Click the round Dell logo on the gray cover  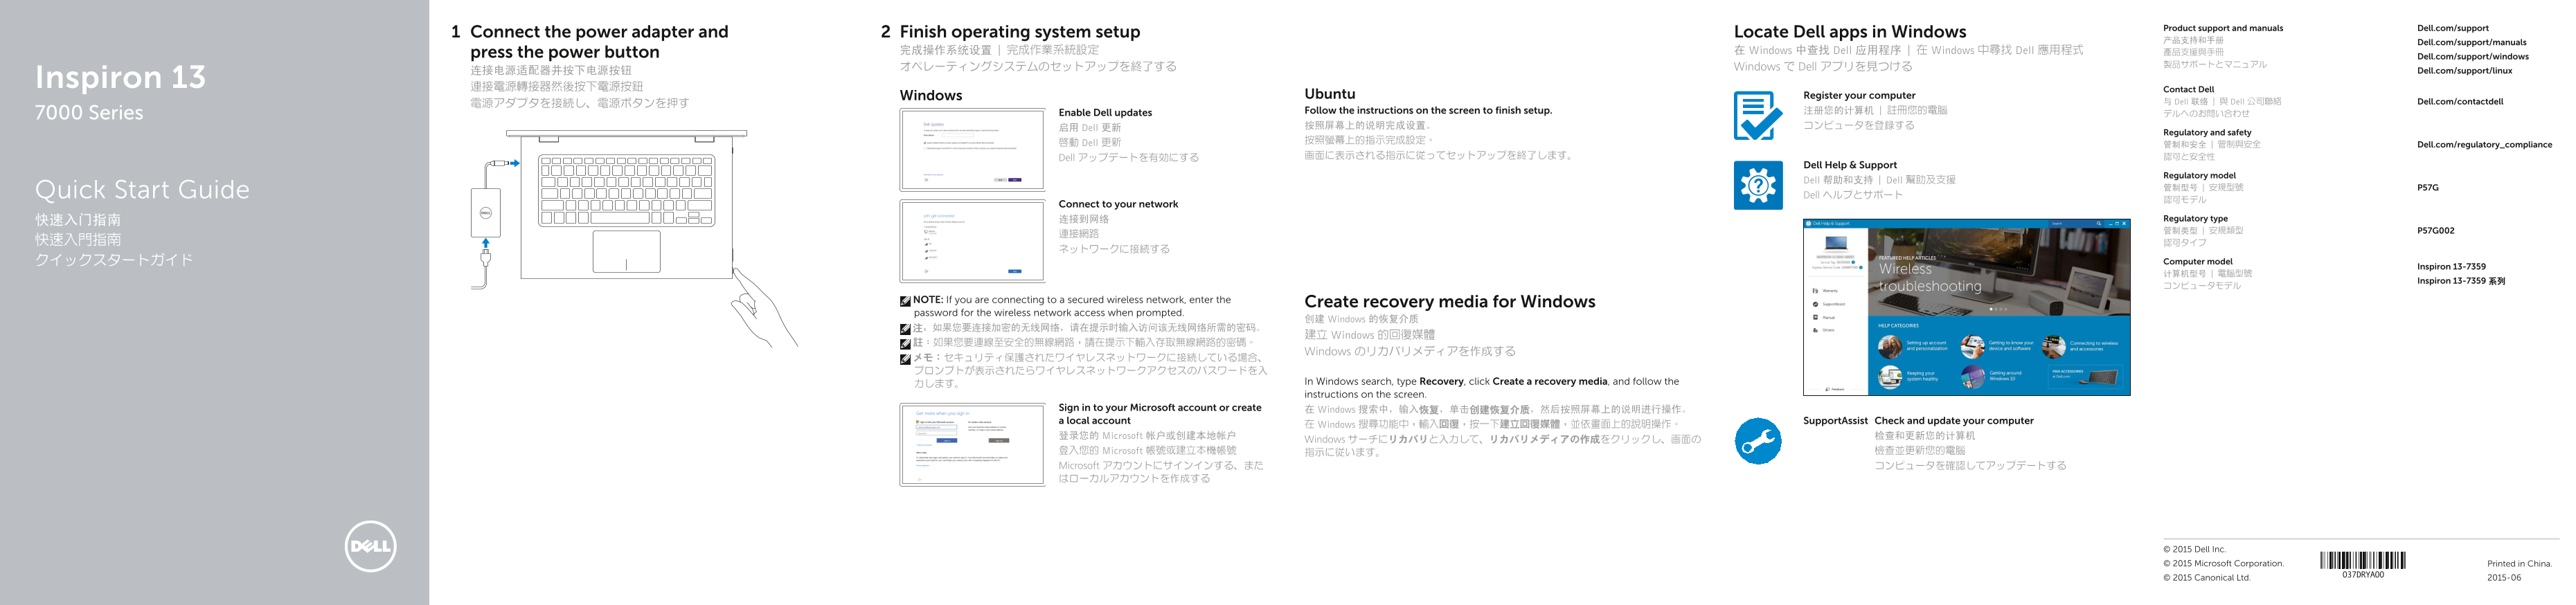pos(370,546)
